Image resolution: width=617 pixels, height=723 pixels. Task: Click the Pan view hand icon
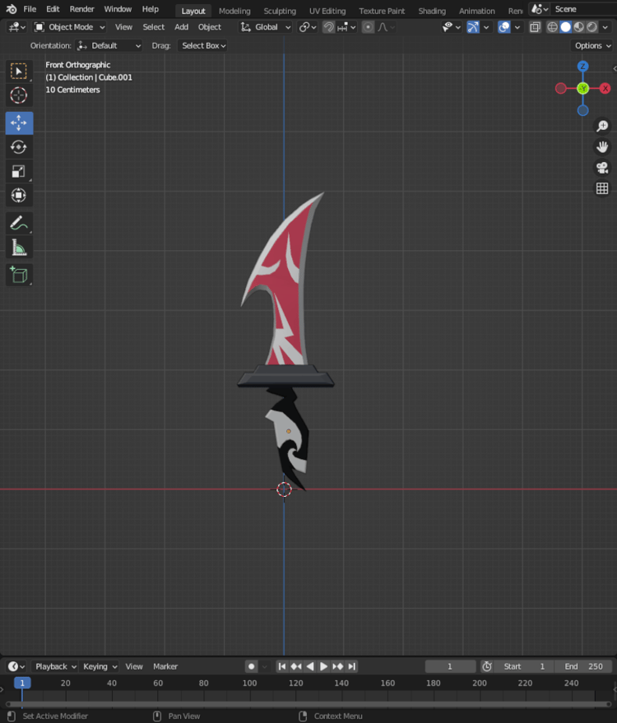click(x=602, y=146)
